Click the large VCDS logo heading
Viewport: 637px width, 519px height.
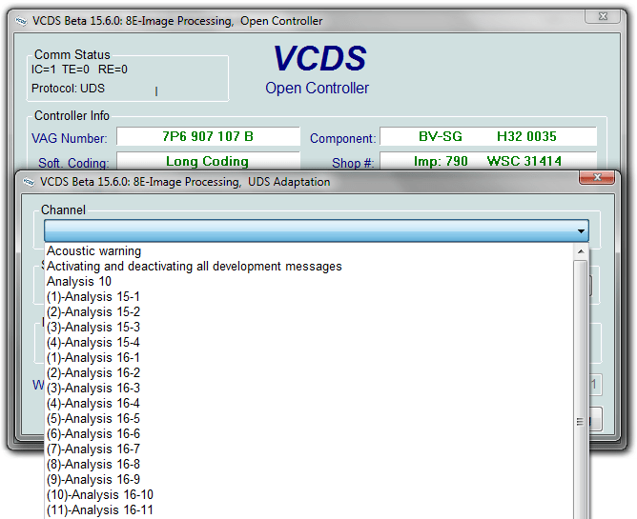[x=319, y=58]
